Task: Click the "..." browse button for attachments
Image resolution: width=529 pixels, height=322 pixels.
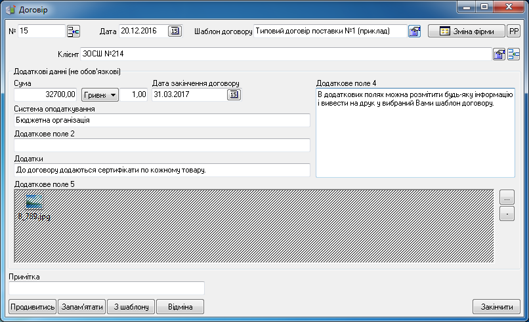Action: point(507,197)
